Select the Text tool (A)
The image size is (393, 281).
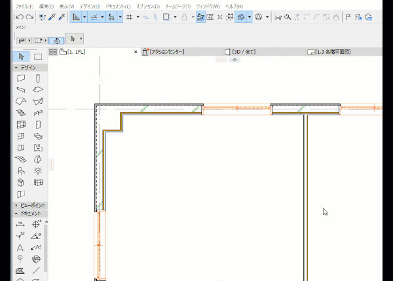coord(20,248)
